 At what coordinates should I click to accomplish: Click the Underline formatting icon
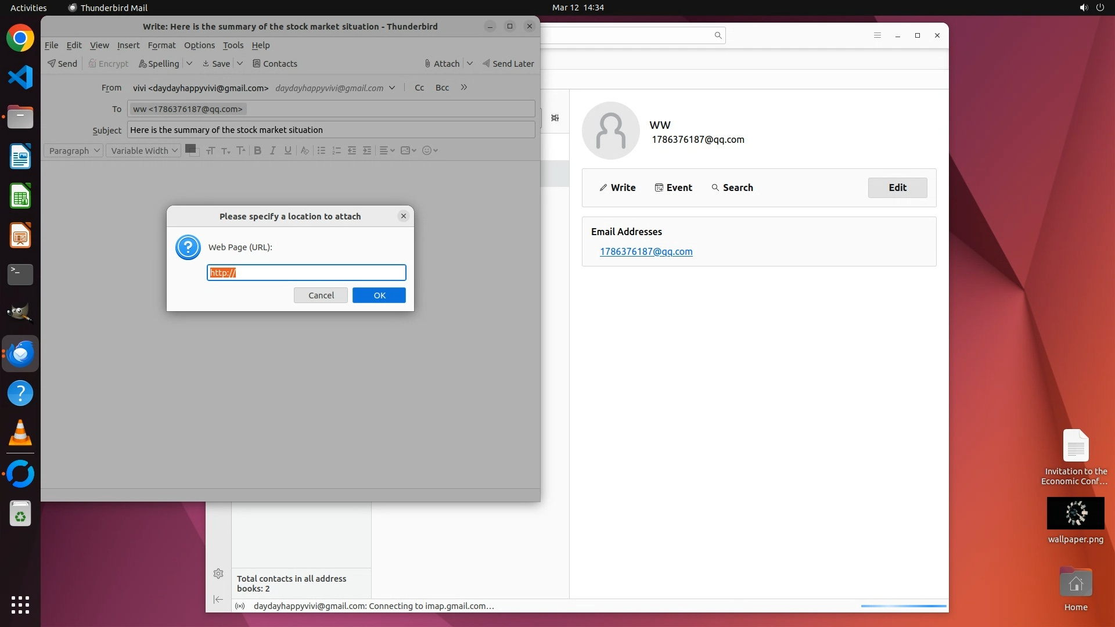pyautogui.click(x=287, y=151)
